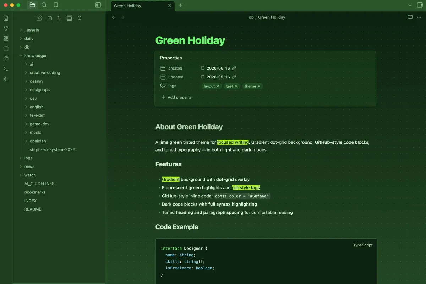Image resolution: width=426 pixels, height=284 pixels.
Task: Open quick switcher icon in ribbon
Action: 6,18
